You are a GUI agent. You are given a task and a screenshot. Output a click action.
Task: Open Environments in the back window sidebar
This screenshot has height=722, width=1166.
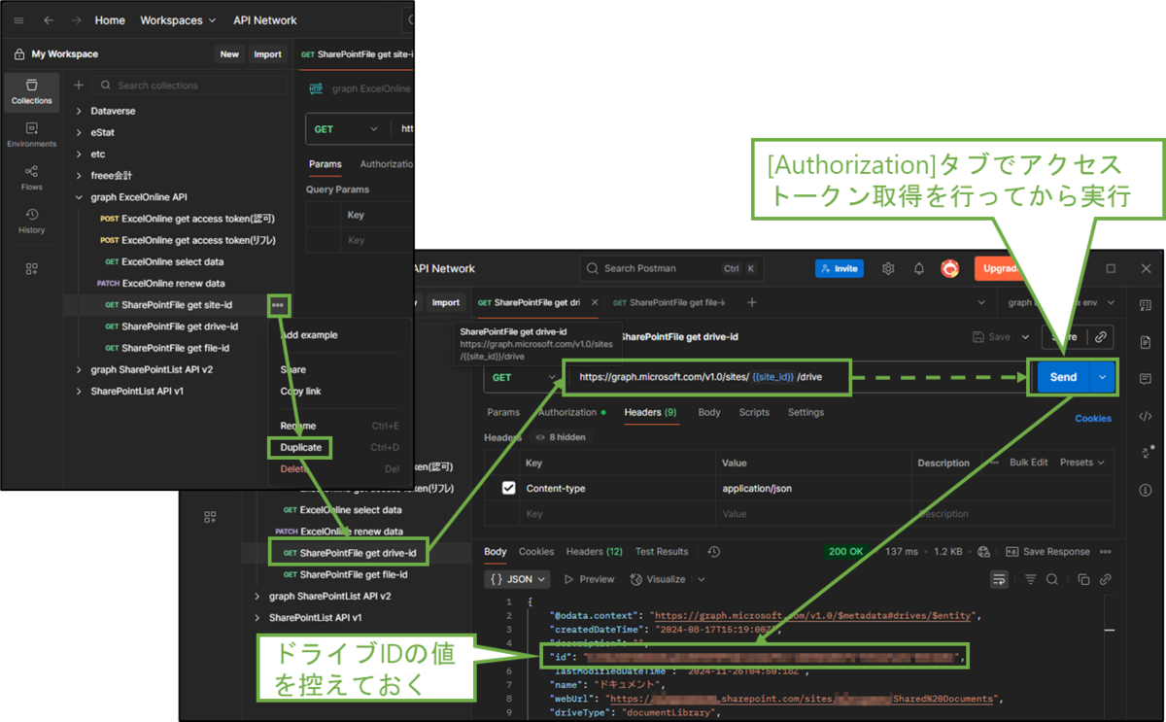pyautogui.click(x=31, y=134)
